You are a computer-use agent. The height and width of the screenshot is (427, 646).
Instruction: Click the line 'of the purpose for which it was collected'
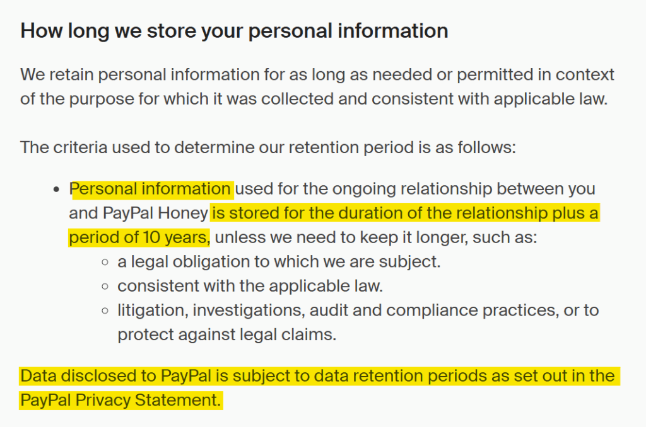314,99
